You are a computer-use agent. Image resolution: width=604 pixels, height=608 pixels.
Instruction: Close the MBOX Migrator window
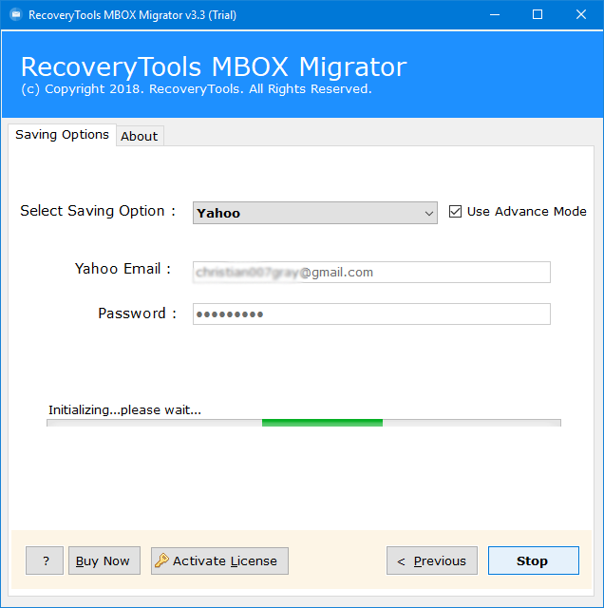pyautogui.click(x=581, y=15)
